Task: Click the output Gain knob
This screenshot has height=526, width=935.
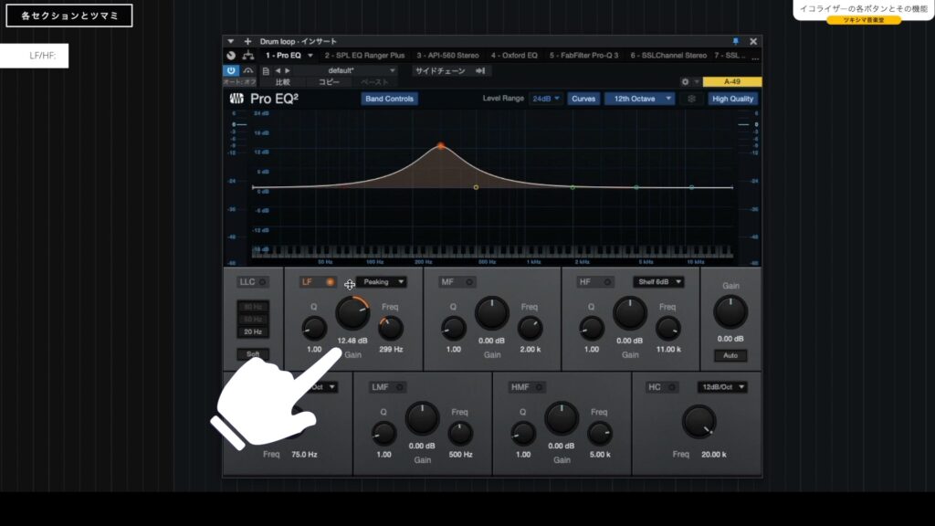Action: (x=730, y=311)
